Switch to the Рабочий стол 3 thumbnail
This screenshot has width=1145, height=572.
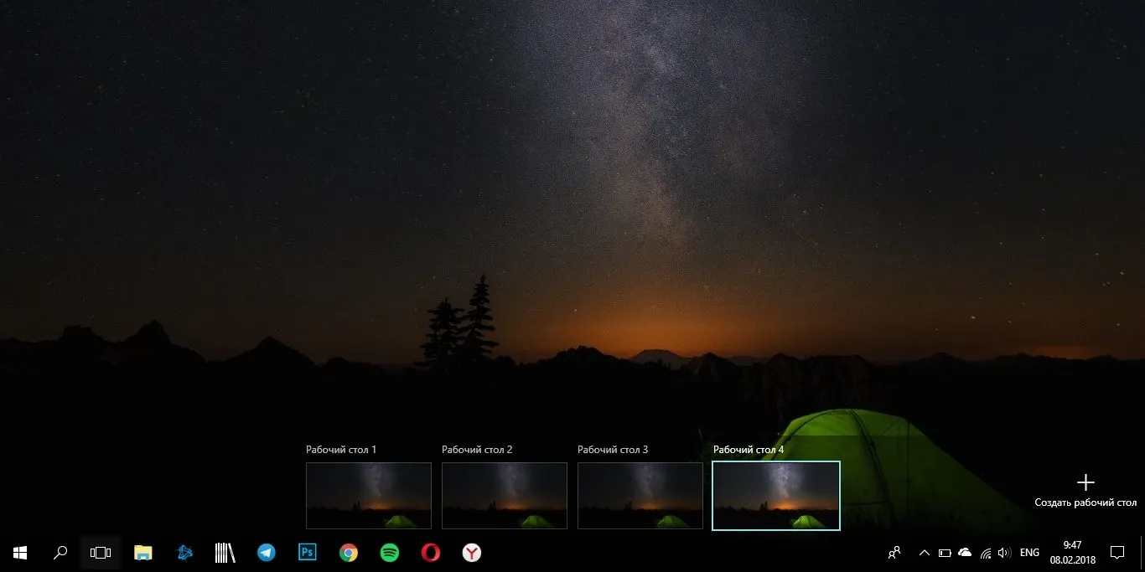(x=640, y=496)
